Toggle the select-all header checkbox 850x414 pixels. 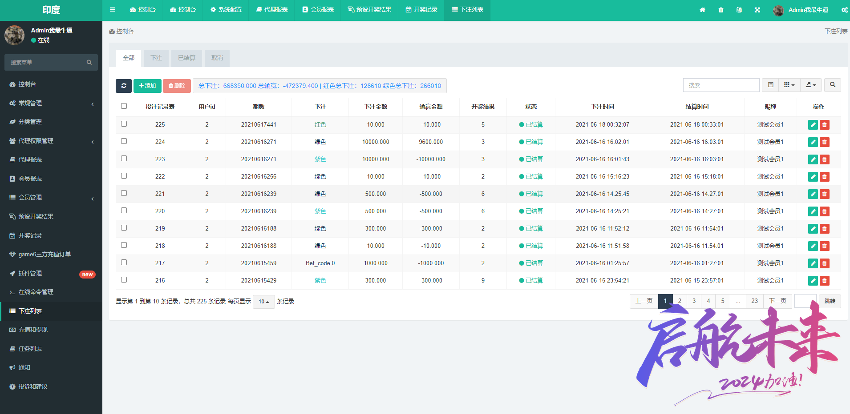point(124,106)
